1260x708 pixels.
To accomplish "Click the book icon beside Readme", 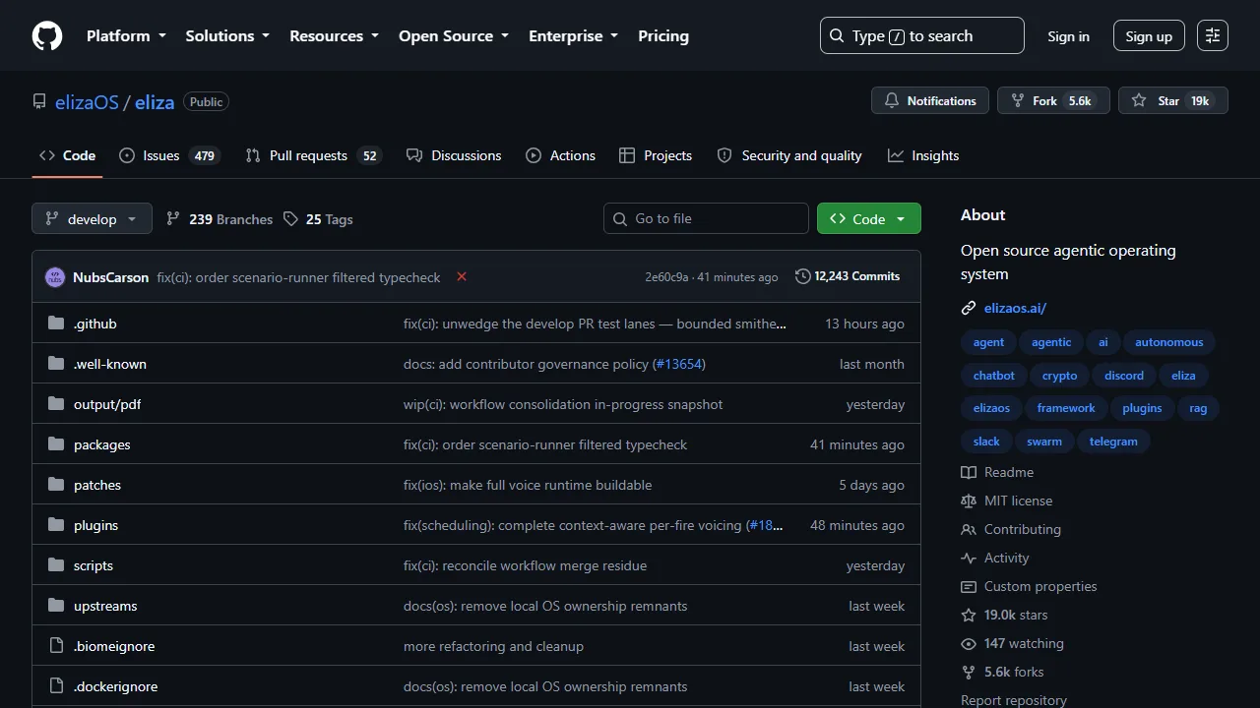I will click(x=969, y=472).
